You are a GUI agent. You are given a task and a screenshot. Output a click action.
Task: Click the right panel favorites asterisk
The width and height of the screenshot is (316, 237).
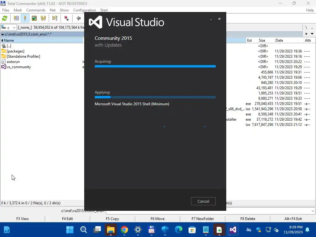(306, 34)
